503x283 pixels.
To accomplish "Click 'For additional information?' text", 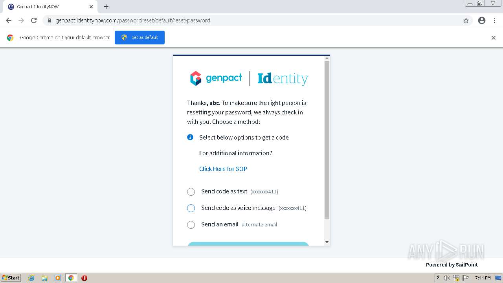I will click(x=236, y=153).
